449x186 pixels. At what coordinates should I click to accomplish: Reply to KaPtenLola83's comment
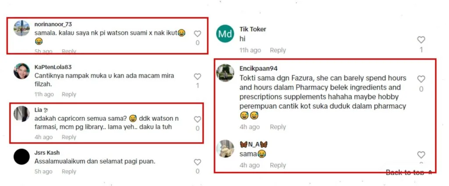click(69, 94)
